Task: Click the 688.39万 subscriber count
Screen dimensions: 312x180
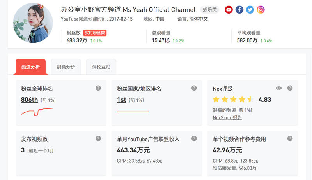Action: pyautogui.click(x=77, y=40)
